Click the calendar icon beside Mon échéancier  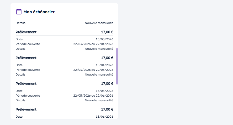(x=19, y=12)
